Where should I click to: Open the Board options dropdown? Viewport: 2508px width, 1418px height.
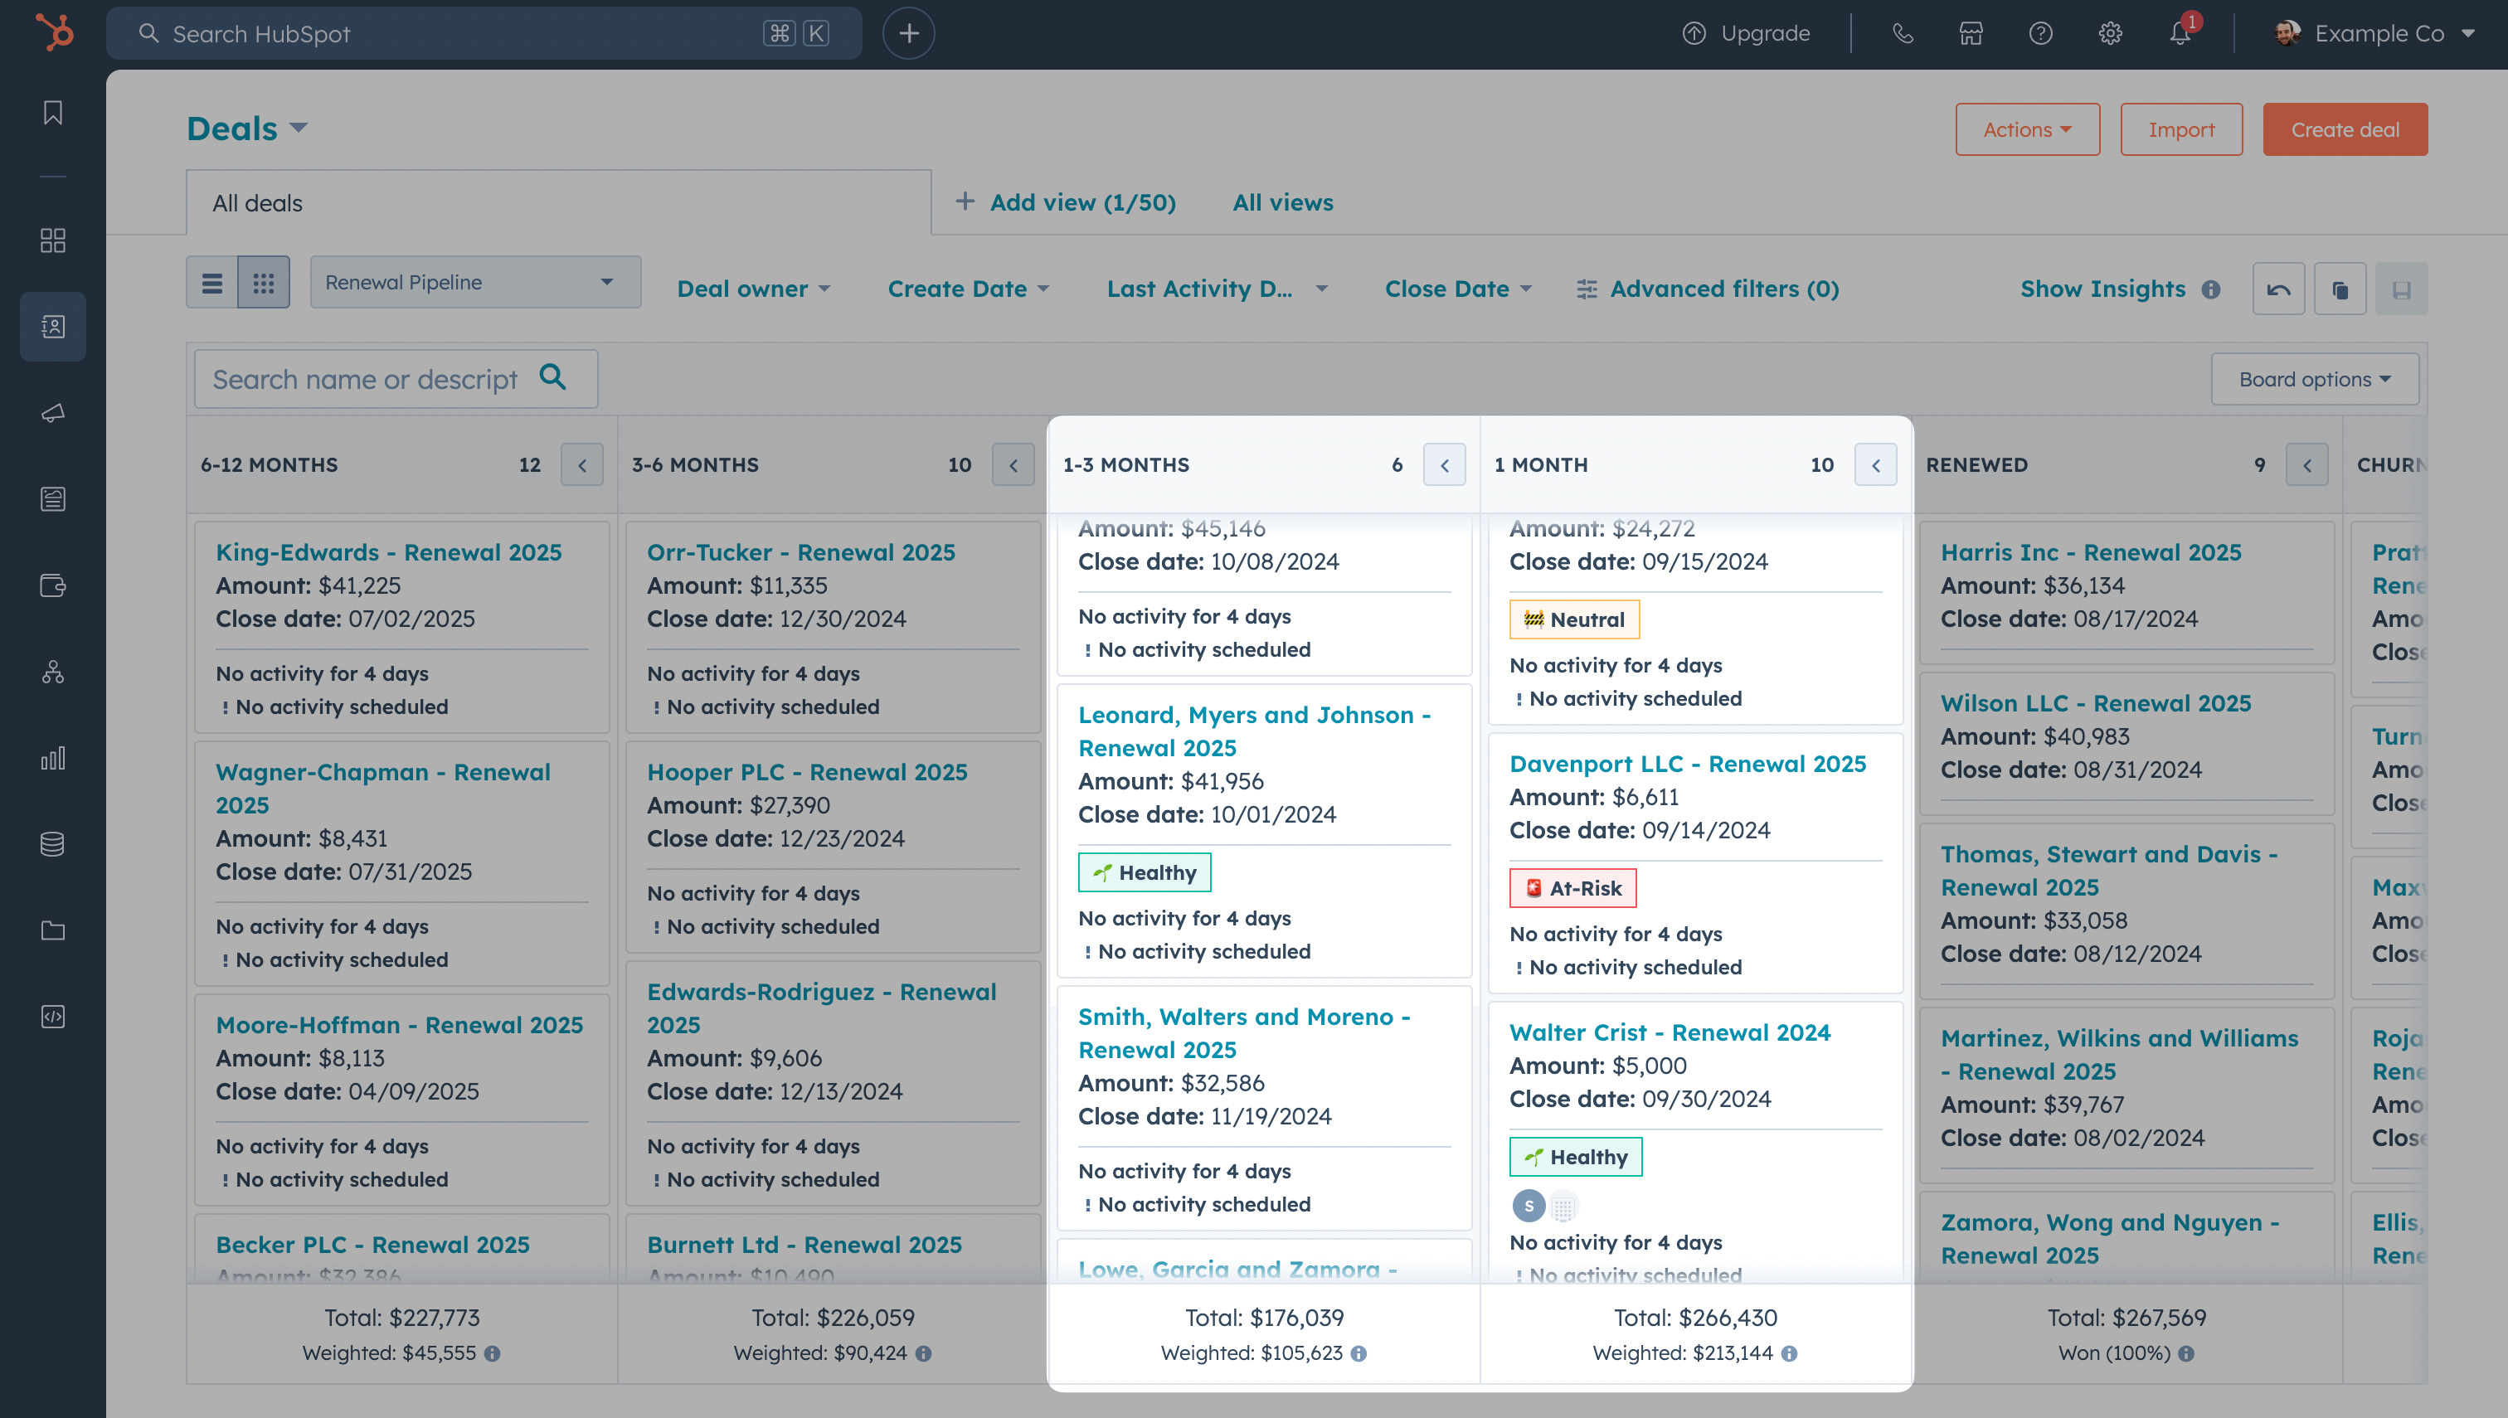tap(2314, 379)
